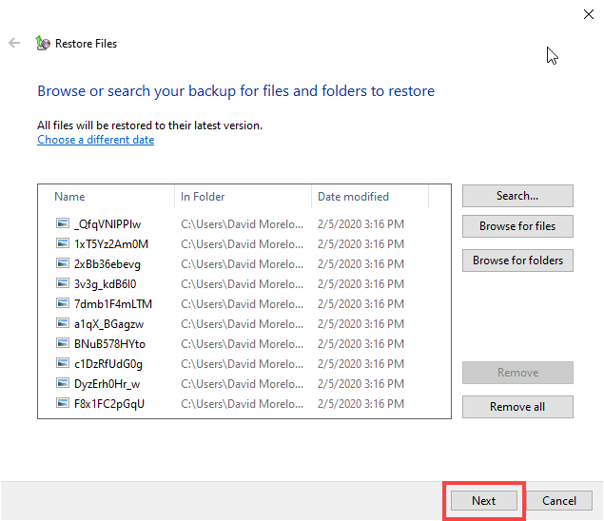Select image icon of 1xT5Yz2Am0M

63,243
